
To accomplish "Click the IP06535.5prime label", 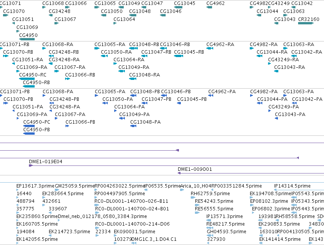I will (x=163, y=186).
